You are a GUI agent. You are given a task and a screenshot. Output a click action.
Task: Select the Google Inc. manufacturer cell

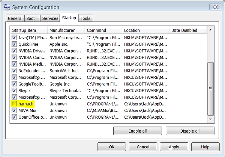(60, 84)
